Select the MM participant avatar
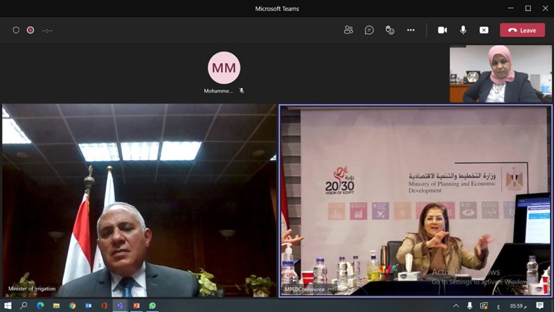Viewport: 554px width, 312px height. click(x=224, y=67)
